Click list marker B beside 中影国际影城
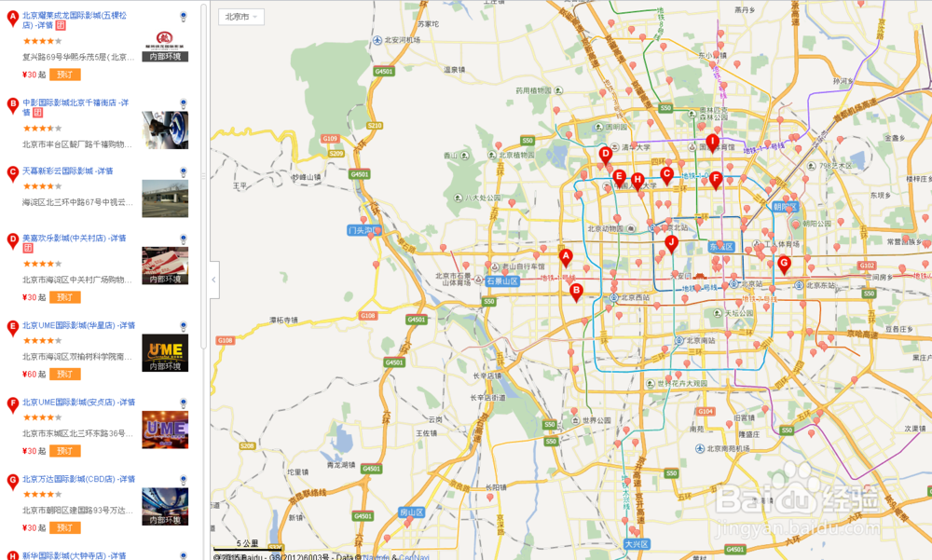Image resolution: width=932 pixels, height=560 pixels. pos(12,105)
